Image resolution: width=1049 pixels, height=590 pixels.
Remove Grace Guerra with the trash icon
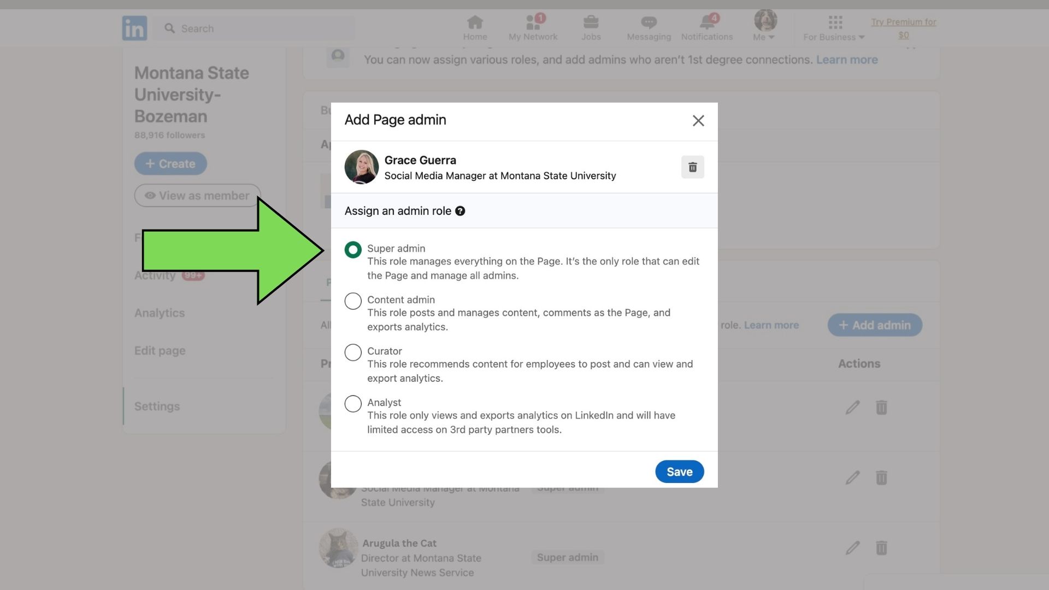point(692,167)
